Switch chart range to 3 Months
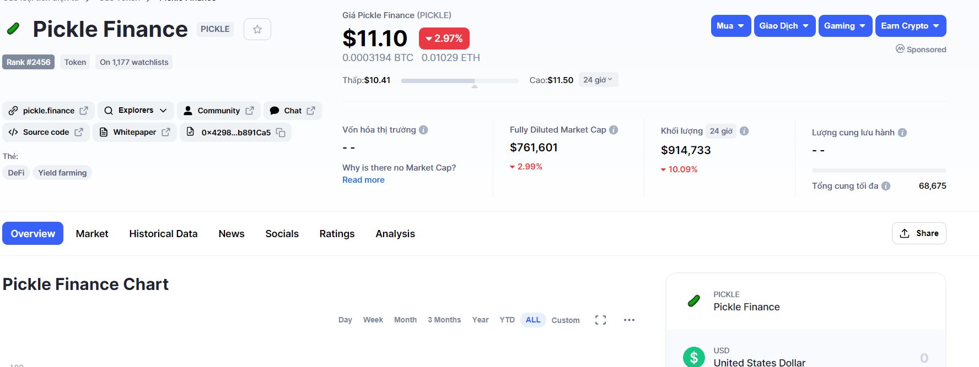The height and width of the screenshot is (367, 979). click(444, 320)
